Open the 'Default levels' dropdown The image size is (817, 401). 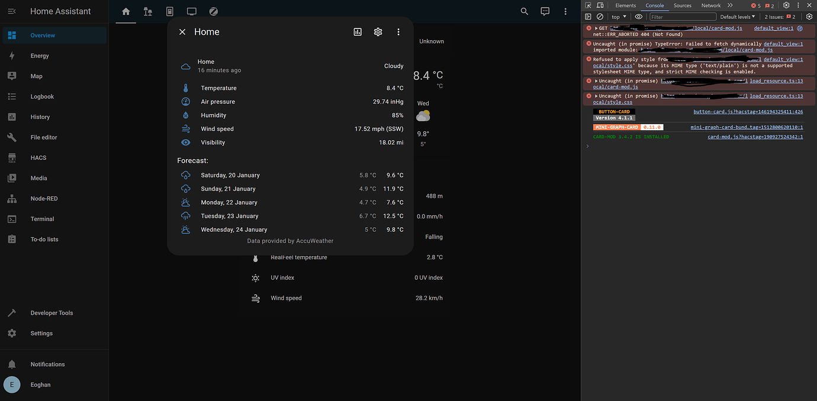pos(736,17)
